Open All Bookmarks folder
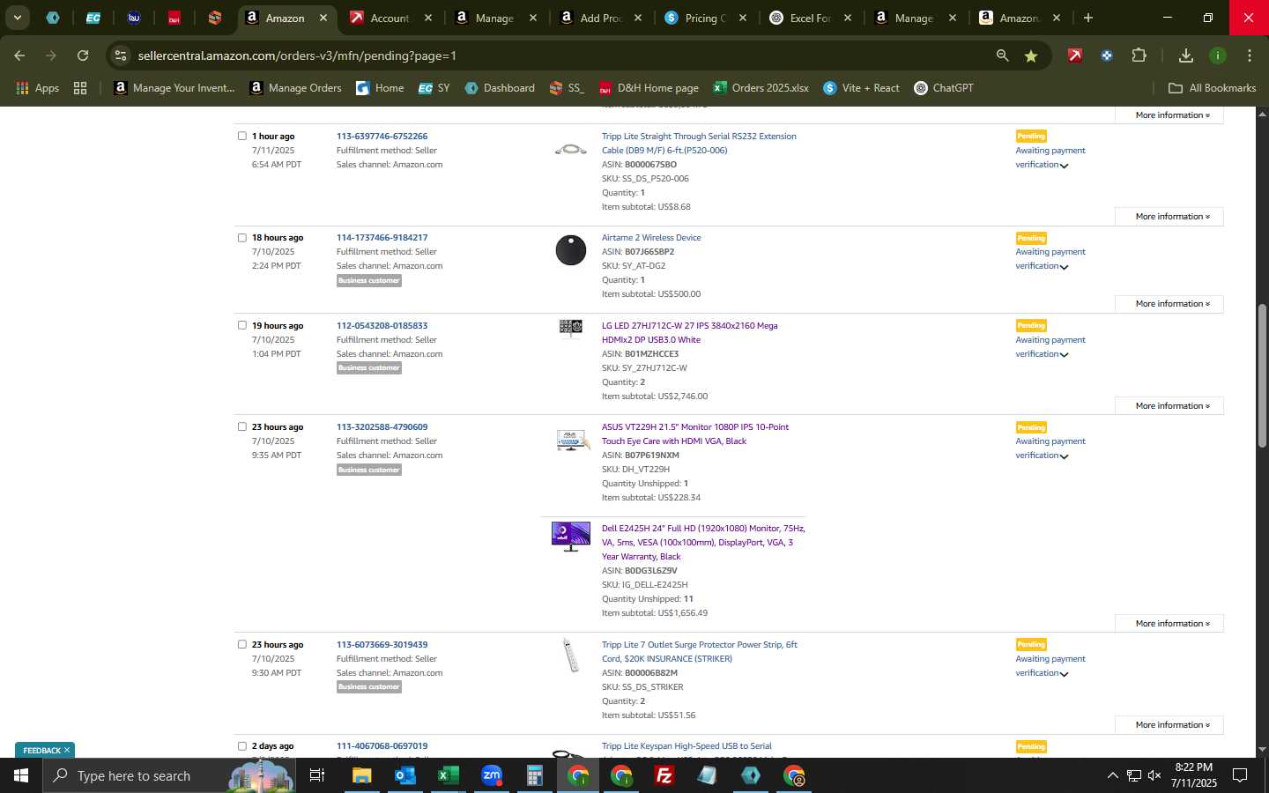Image resolution: width=1269 pixels, height=793 pixels. tap(1212, 88)
